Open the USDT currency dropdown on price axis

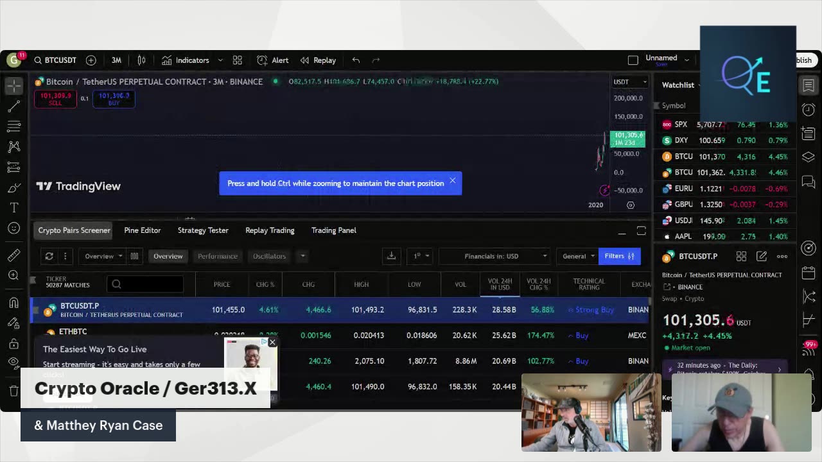629,82
